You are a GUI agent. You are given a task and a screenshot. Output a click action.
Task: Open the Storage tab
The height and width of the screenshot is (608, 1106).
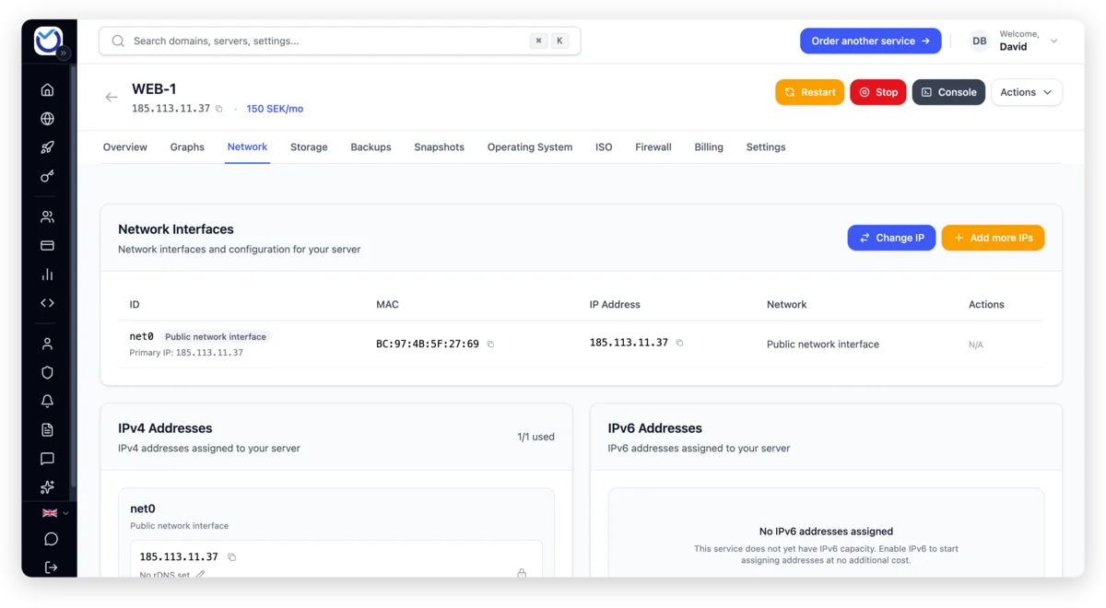309,147
